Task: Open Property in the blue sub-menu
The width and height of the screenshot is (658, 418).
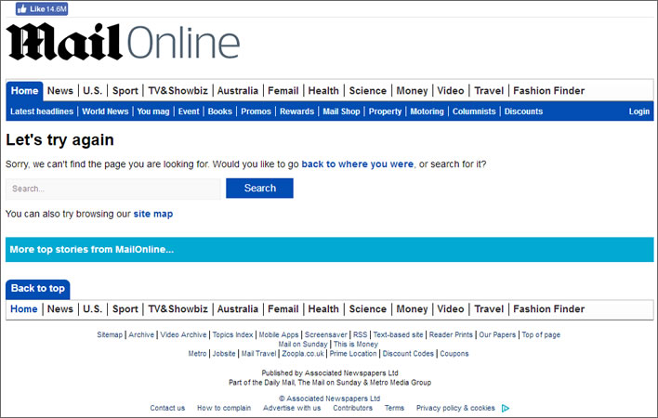Action: coord(386,111)
